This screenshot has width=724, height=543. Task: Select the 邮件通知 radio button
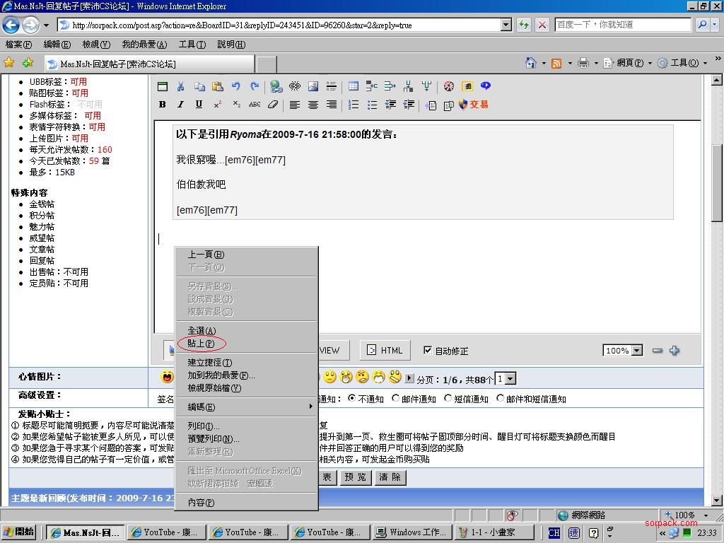[396, 398]
